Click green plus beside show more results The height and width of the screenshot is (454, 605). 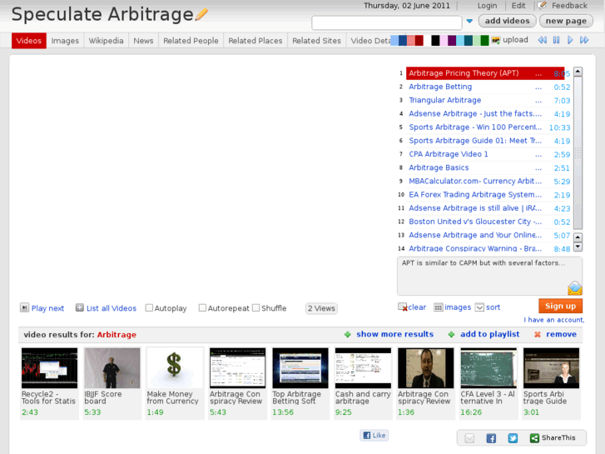click(348, 335)
